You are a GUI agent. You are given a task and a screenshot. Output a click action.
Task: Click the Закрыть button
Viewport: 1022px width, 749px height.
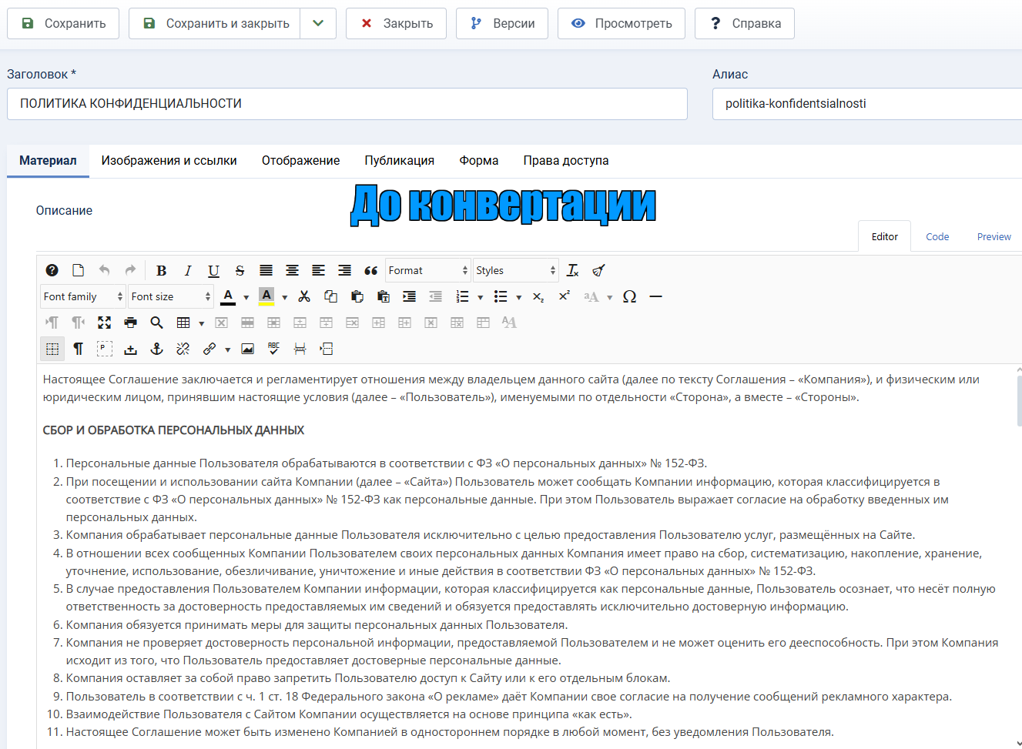(x=396, y=23)
